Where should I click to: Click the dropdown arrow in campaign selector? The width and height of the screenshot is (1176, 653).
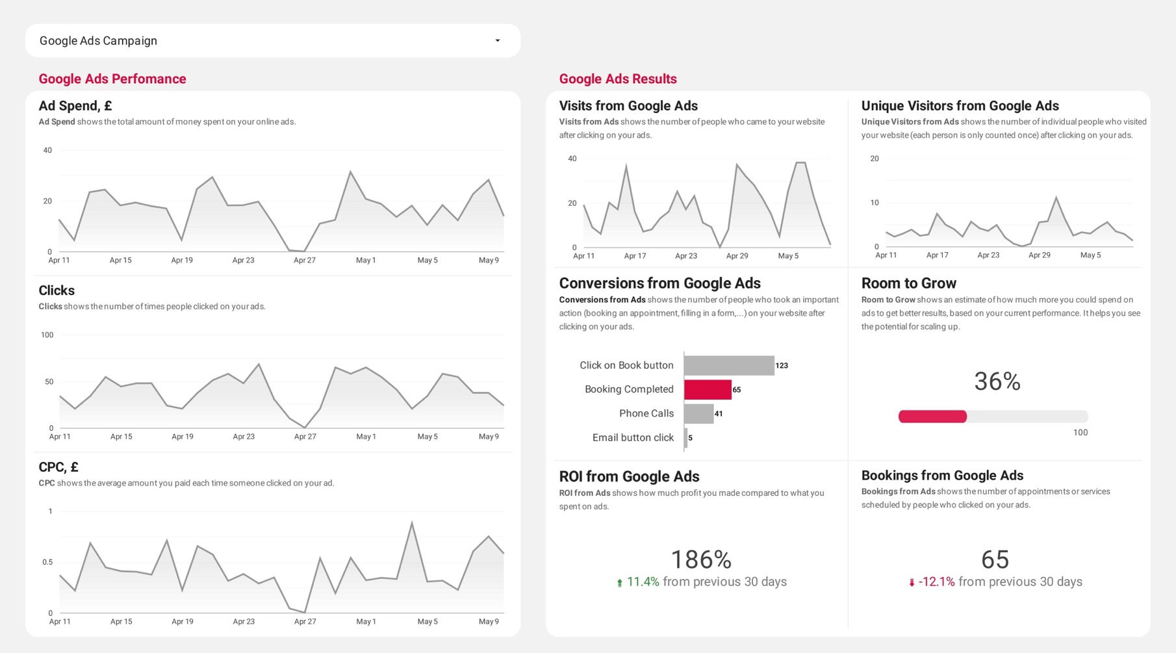coord(498,41)
